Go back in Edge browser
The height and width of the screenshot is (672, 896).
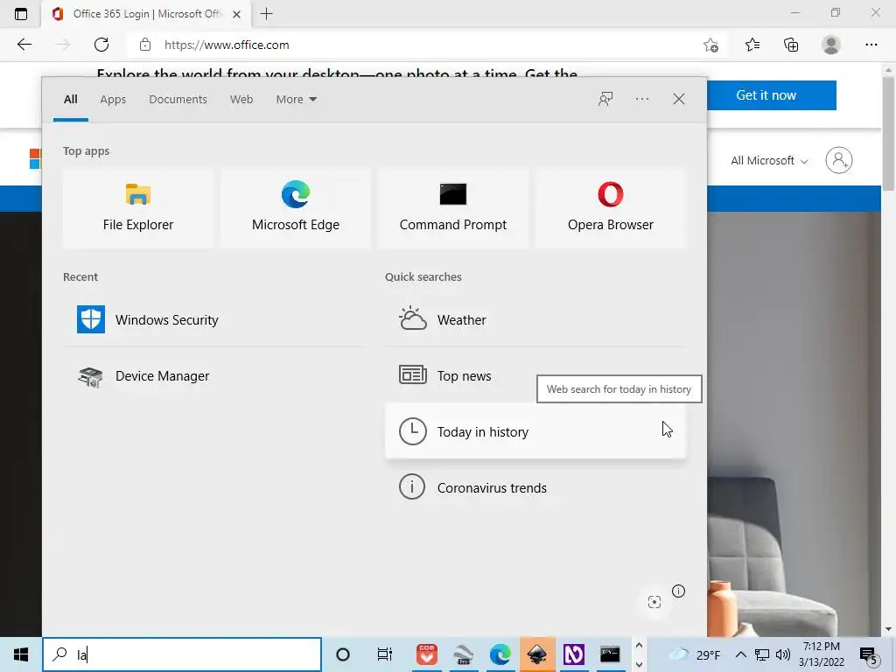(x=24, y=45)
